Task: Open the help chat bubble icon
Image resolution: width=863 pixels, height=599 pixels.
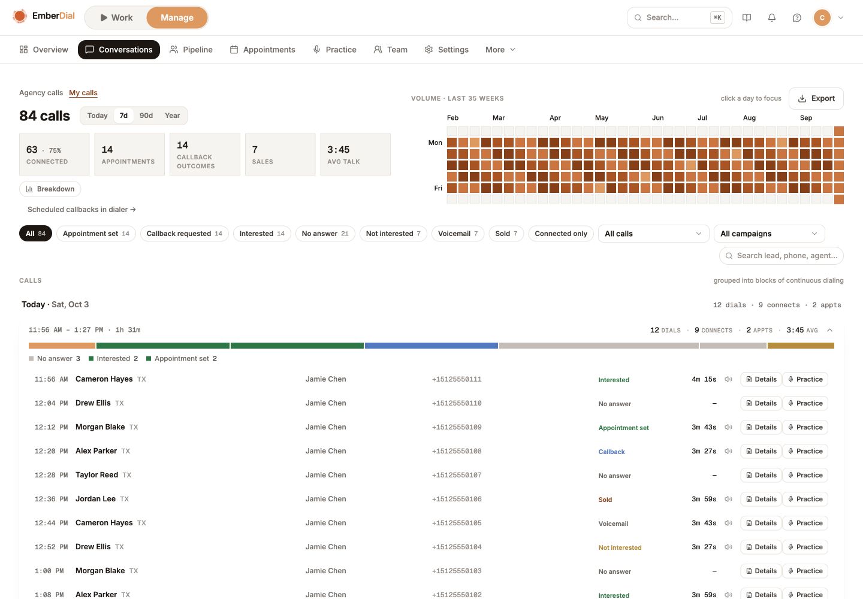Action: pos(797,18)
